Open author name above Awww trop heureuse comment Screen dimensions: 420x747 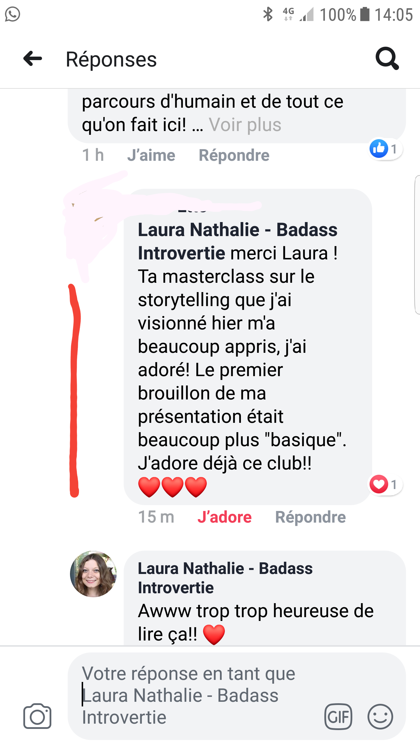point(225,578)
